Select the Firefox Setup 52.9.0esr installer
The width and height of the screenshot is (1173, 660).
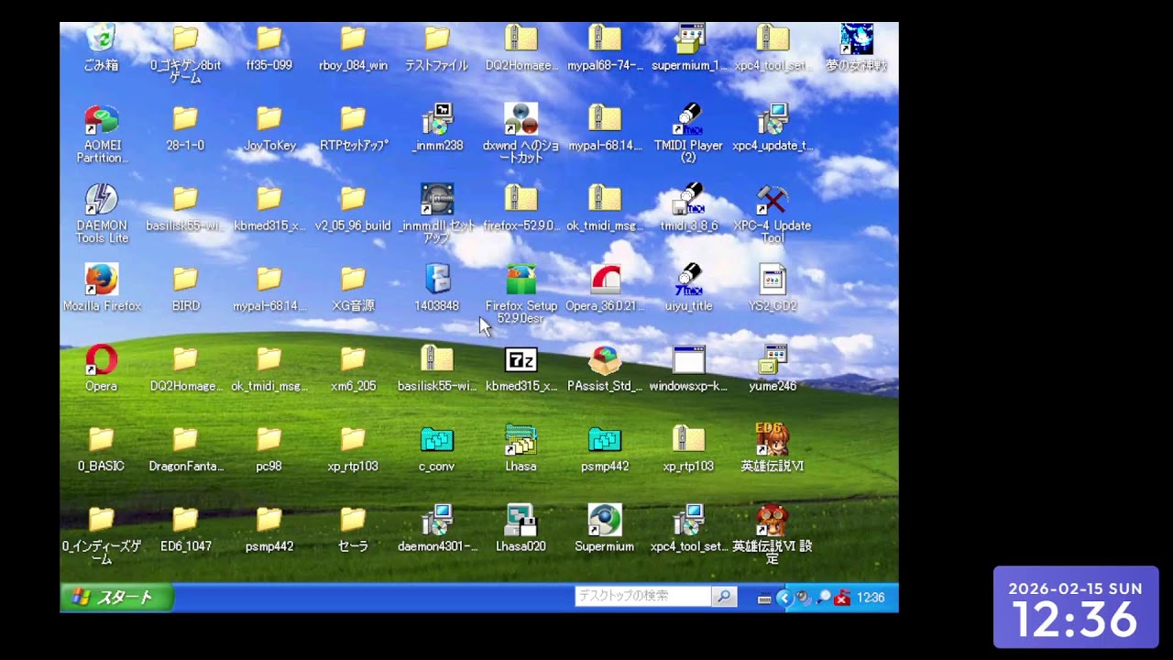coord(521,280)
